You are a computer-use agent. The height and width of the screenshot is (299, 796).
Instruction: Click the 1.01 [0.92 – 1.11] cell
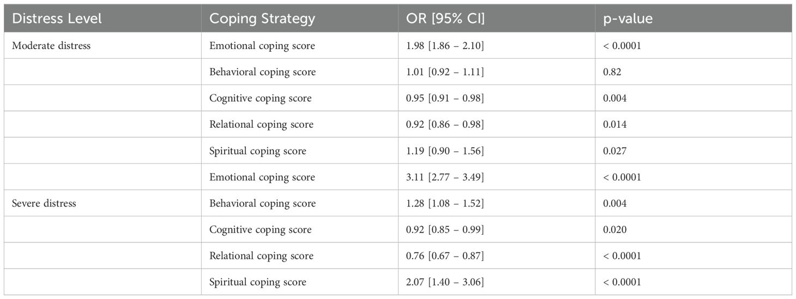click(x=444, y=72)
